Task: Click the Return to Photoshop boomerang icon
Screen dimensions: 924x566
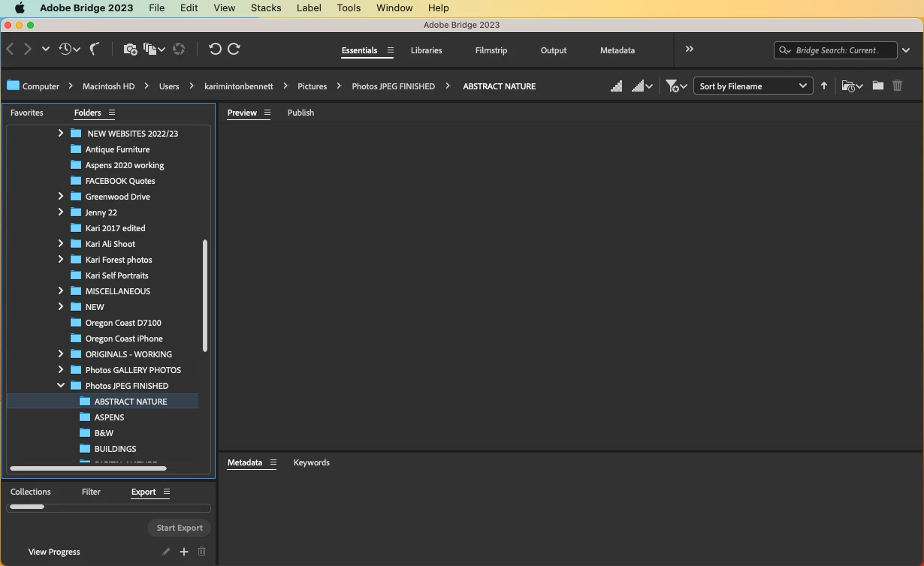Action: pyautogui.click(x=95, y=49)
